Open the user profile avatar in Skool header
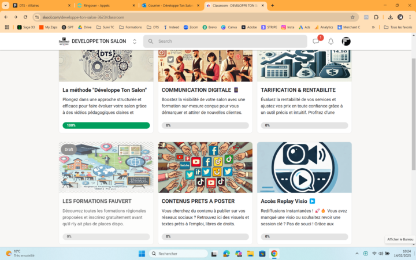The width and height of the screenshot is (416, 260). [x=346, y=41]
